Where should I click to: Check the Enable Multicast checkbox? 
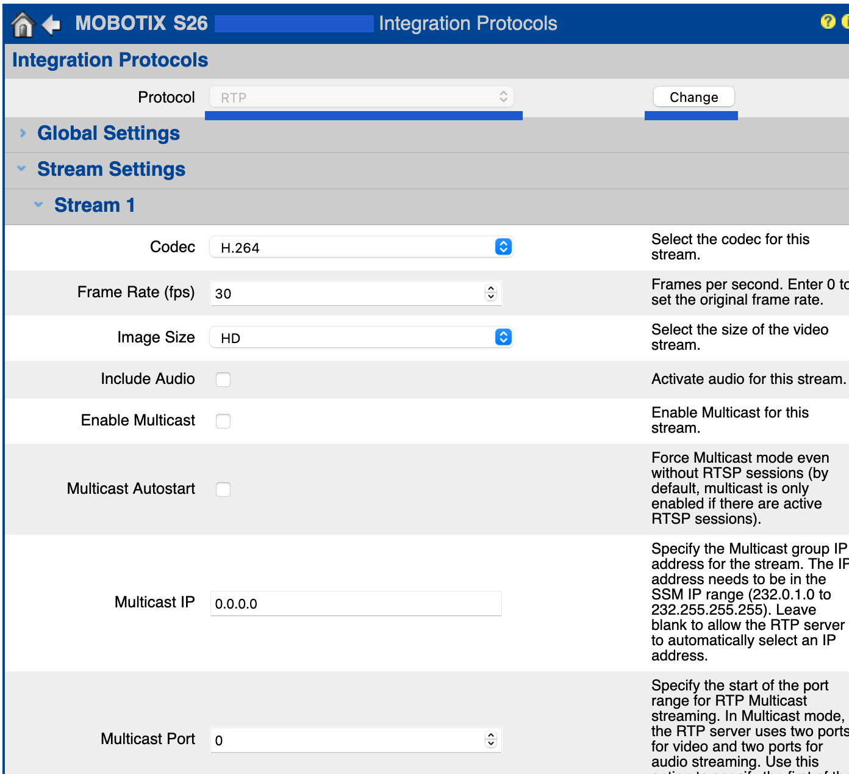pos(223,421)
